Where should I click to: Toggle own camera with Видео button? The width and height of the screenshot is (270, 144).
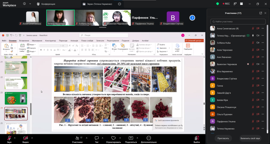tap(26, 139)
